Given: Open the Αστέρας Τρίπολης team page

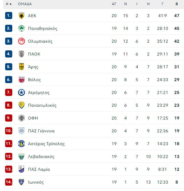Looking at the screenshot, I should click(x=46, y=144).
